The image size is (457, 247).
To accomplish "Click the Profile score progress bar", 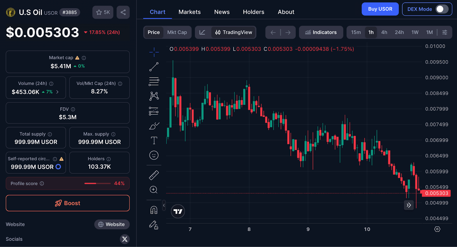I will coord(97,183).
